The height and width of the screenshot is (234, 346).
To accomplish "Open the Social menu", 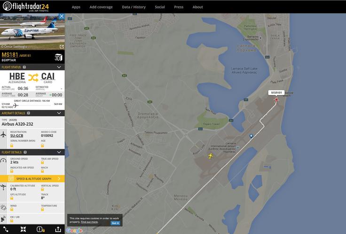I will pos(160,7).
